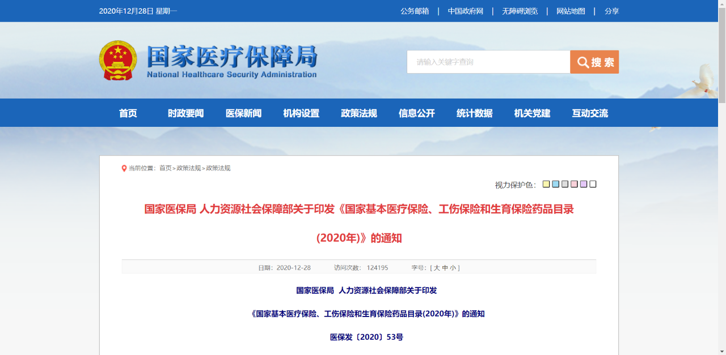The image size is (726, 355).
Task: Select the yellow eye-protection color
Action: pos(546,184)
